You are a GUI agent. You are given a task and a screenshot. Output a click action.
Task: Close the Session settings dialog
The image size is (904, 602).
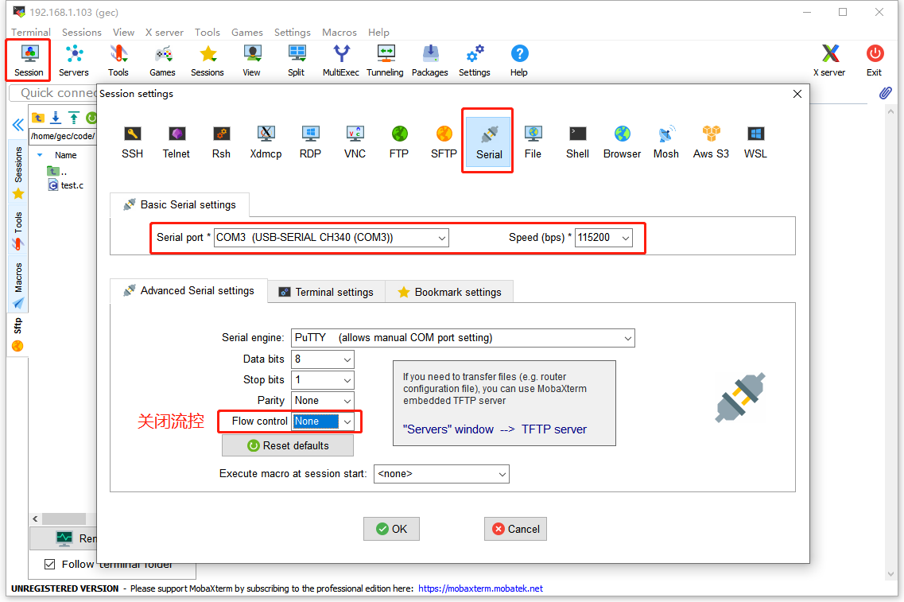[797, 93]
